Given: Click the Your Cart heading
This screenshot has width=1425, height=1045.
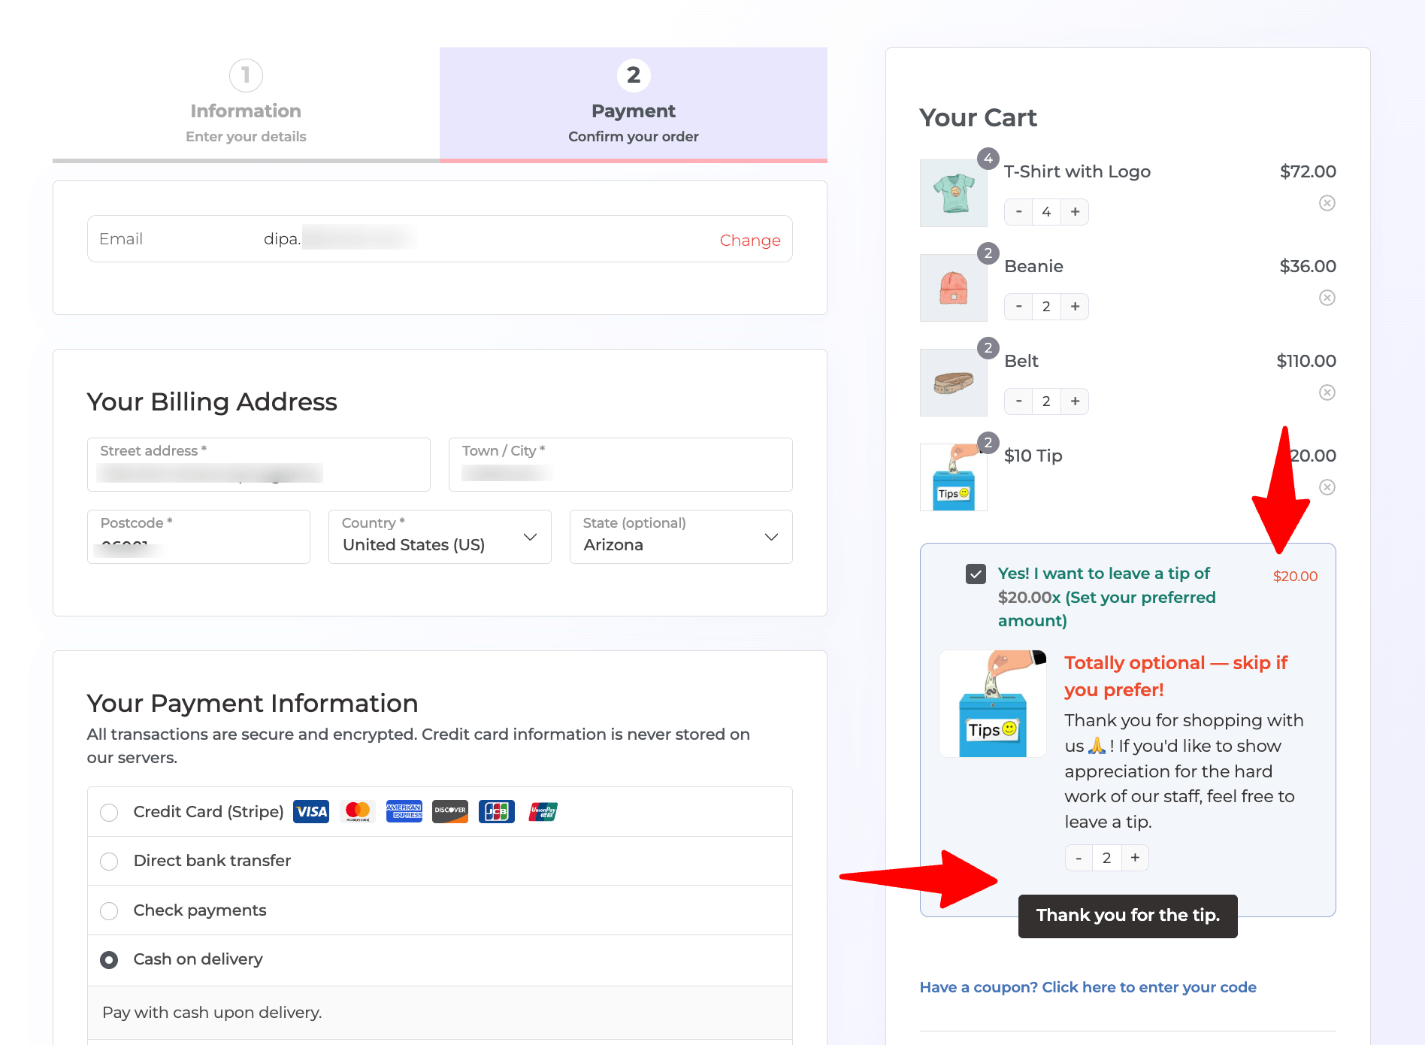Looking at the screenshot, I should click(978, 118).
